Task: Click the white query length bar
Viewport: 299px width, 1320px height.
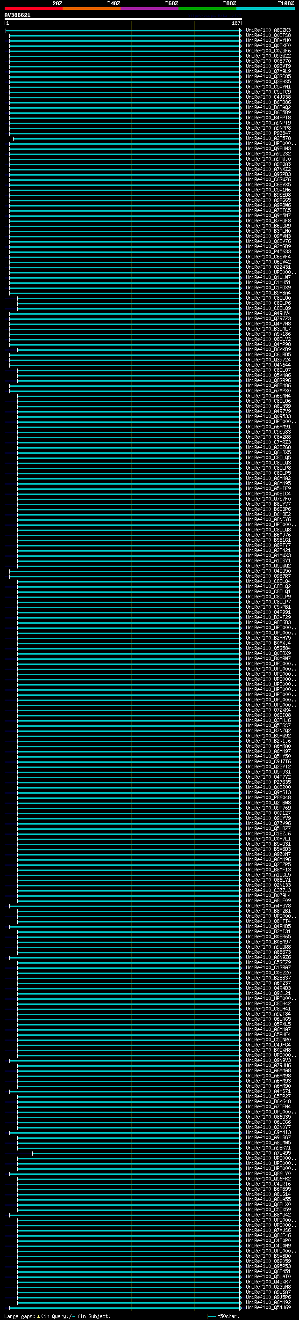Action: coord(123,20)
